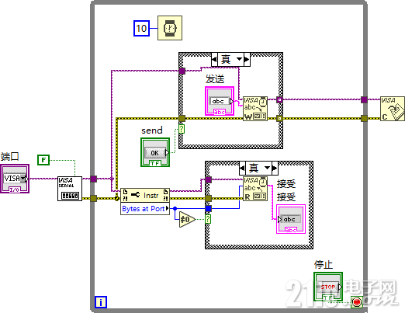Click the VISA Write node
Image resolution: width=405 pixels, height=313 pixels.
click(255, 109)
